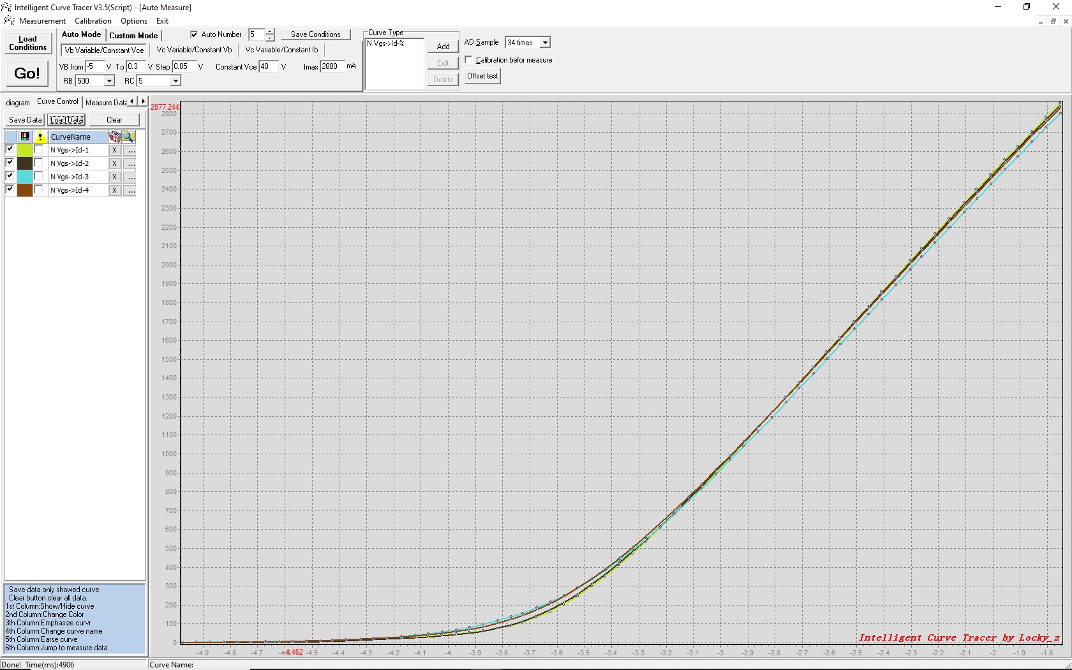Viewport: 1072px width, 670px height.
Task: Click the Step voltage input field
Action: coord(184,66)
